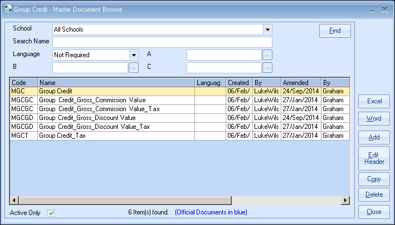This screenshot has height=225, width=395.
Task: Click the horizontal scrollbar right arrow
Action: (x=345, y=200)
